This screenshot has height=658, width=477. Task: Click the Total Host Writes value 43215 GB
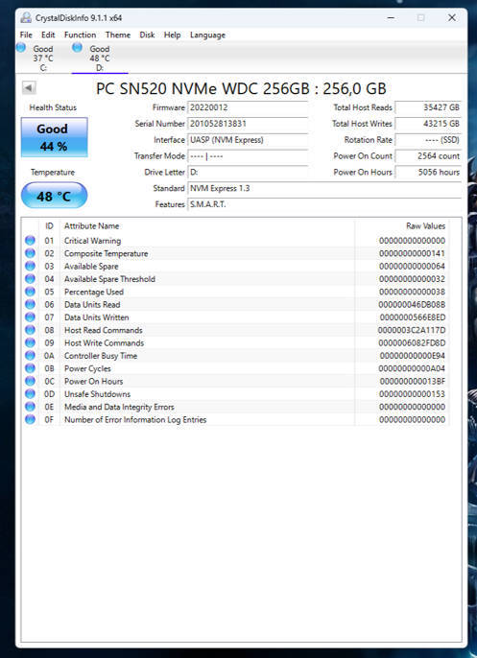coord(428,124)
